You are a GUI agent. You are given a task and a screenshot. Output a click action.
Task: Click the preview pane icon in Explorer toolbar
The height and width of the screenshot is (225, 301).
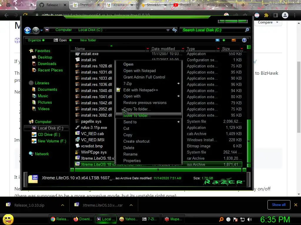point(234,40)
